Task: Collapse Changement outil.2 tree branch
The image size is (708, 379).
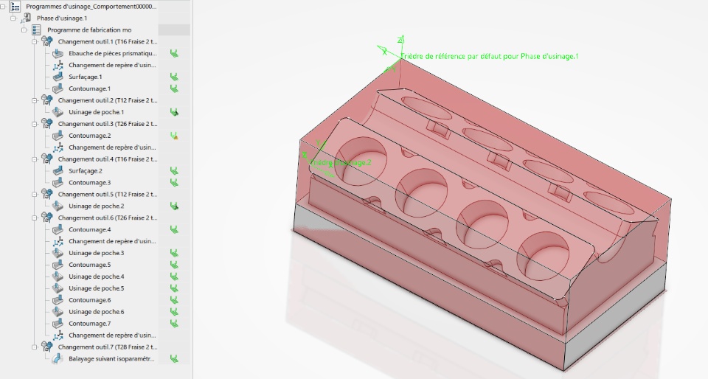Action: (35, 100)
